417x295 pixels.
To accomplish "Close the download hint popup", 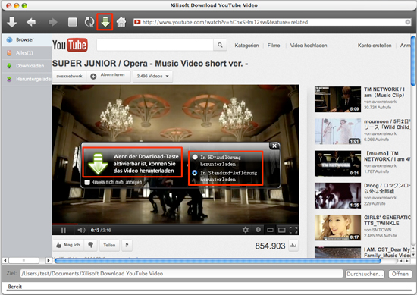I will click(x=274, y=146).
